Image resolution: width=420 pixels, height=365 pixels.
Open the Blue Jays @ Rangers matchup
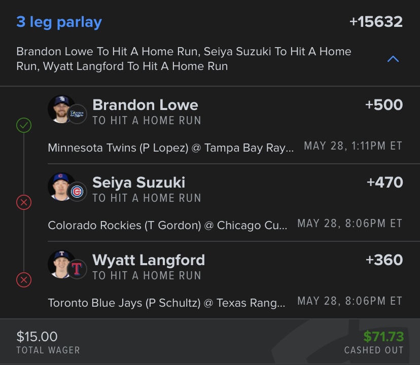[x=166, y=303]
